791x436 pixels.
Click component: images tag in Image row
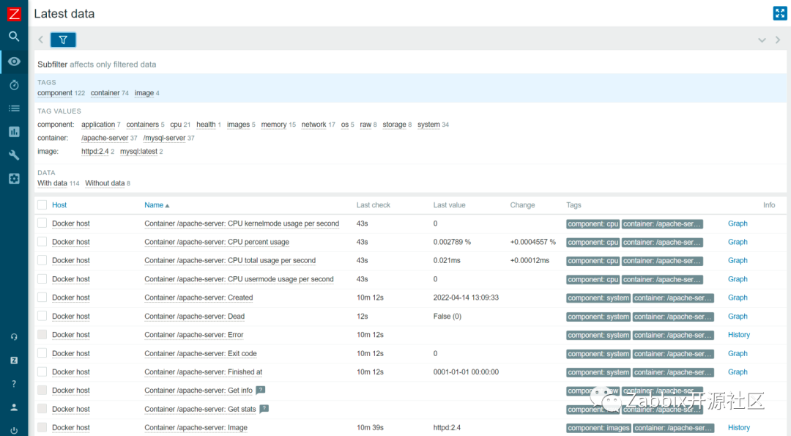598,428
